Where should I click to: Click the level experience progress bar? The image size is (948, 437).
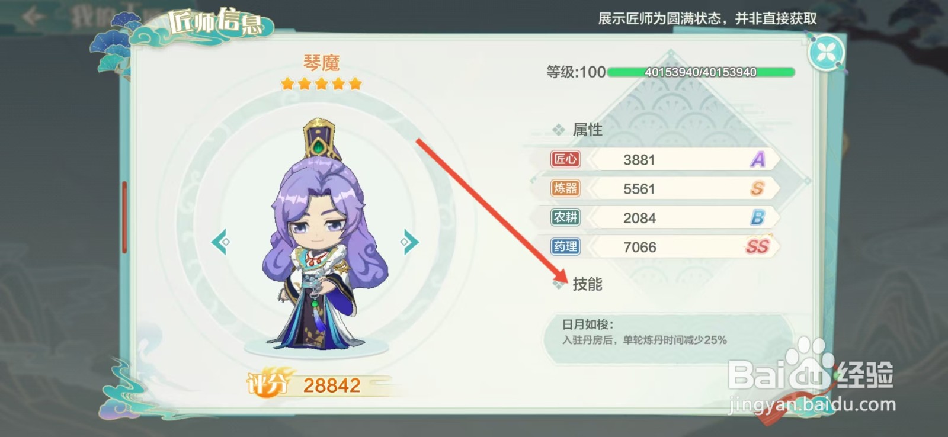point(701,72)
